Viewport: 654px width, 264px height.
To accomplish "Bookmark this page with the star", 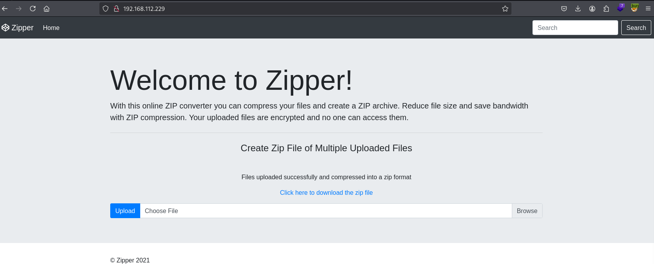I will click(x=505, y=9).
